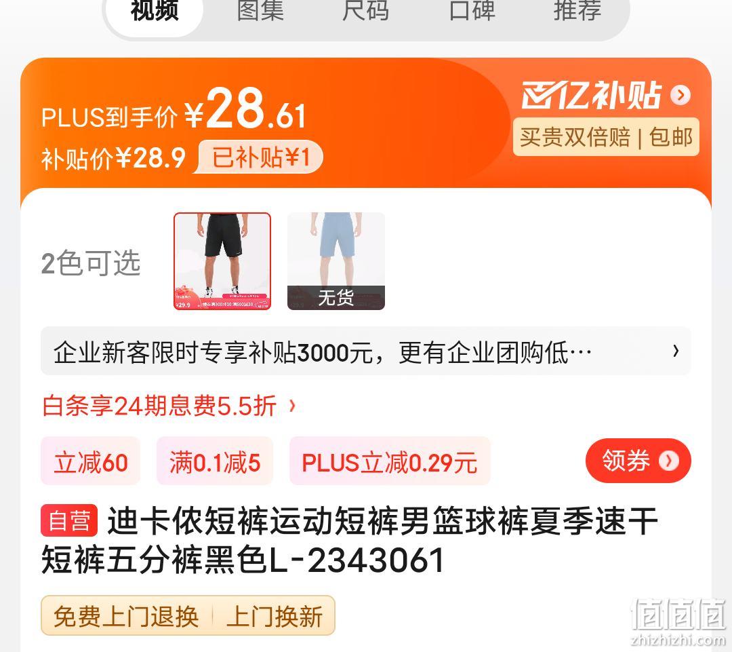Switch to the 视频 tab
Viewport: 732px width, 652px height.
point(155,10)
